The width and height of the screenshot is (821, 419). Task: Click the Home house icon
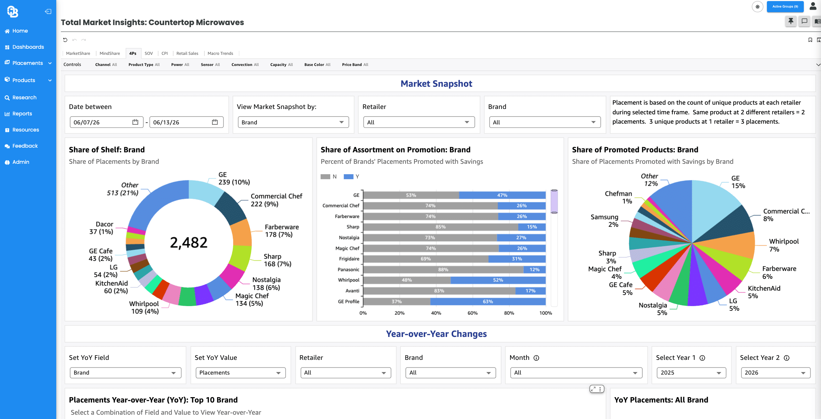7,31
